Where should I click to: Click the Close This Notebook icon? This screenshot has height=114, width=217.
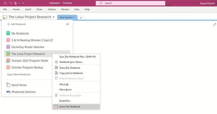(x=56, y=107)
